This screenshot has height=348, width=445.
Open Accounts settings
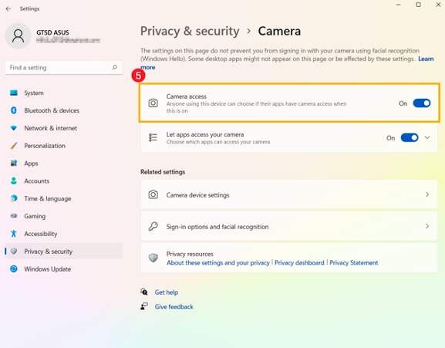pyautogui.click(x=63, y=181)
